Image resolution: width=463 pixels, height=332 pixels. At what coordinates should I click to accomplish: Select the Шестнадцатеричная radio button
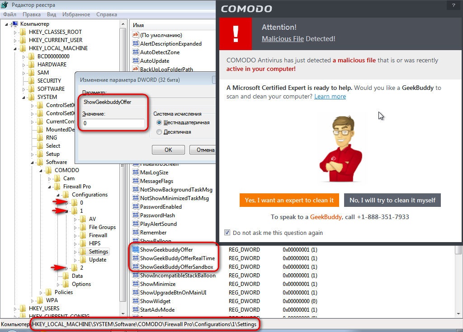tap(159, 122)
